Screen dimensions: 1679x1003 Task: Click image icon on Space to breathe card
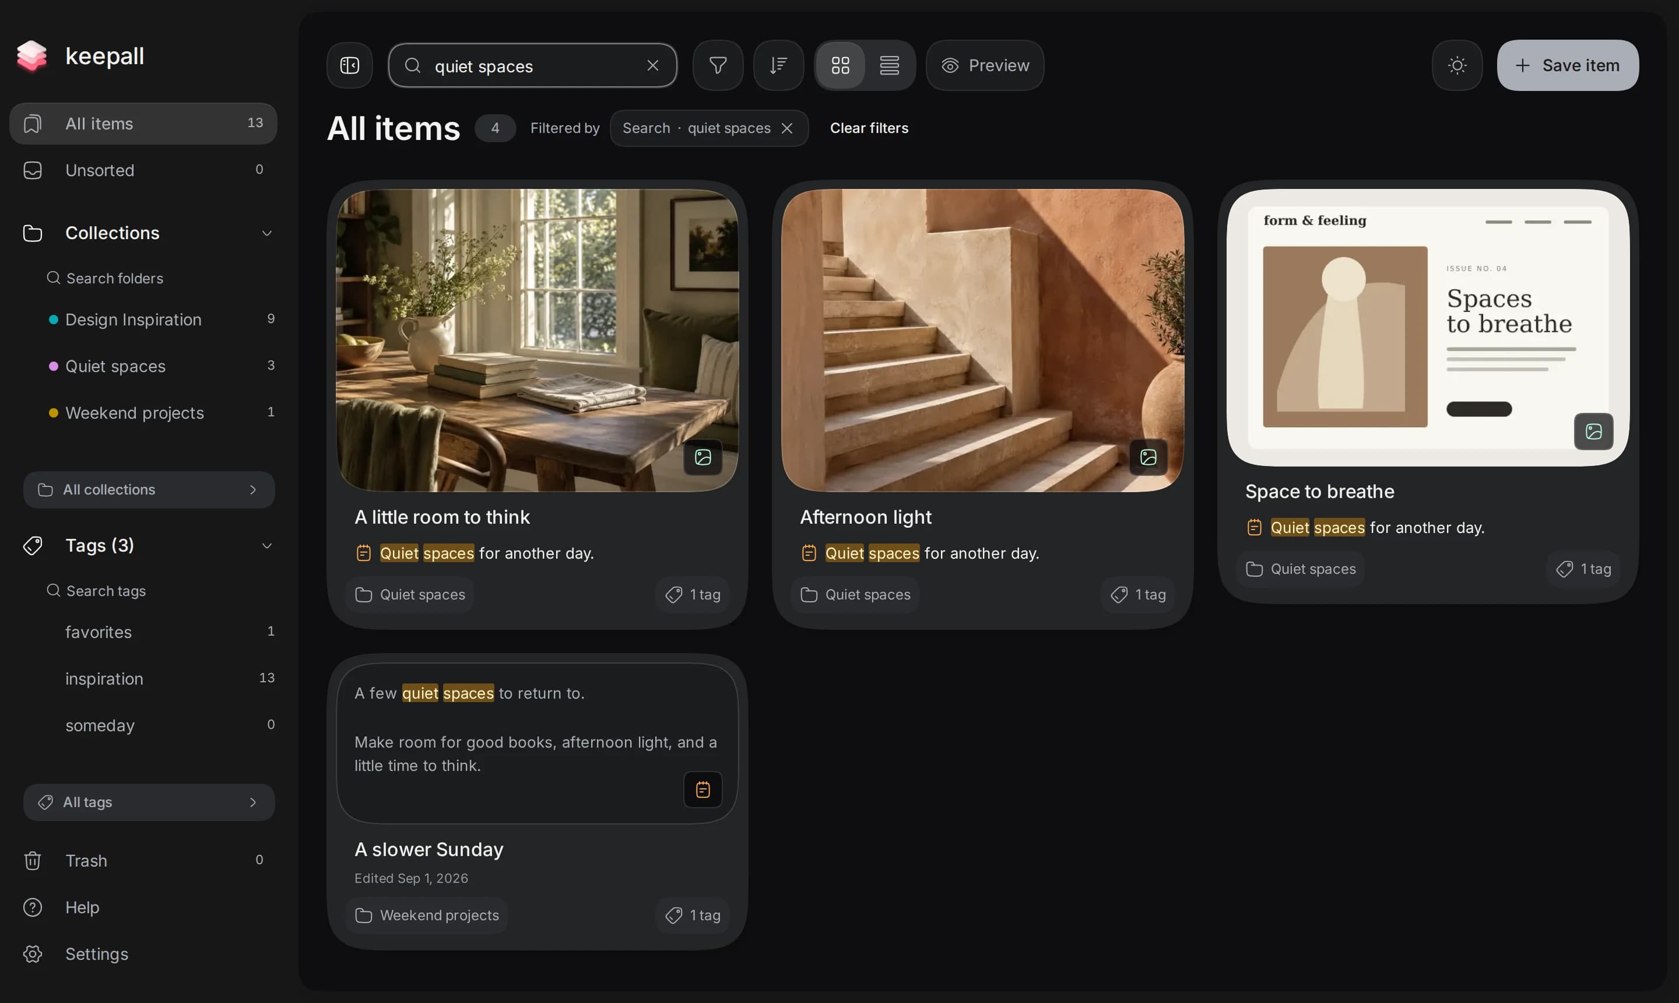(1593, 432)
